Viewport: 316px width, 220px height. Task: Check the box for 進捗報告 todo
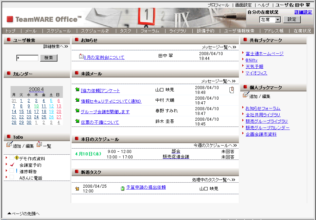click(12, 171)
